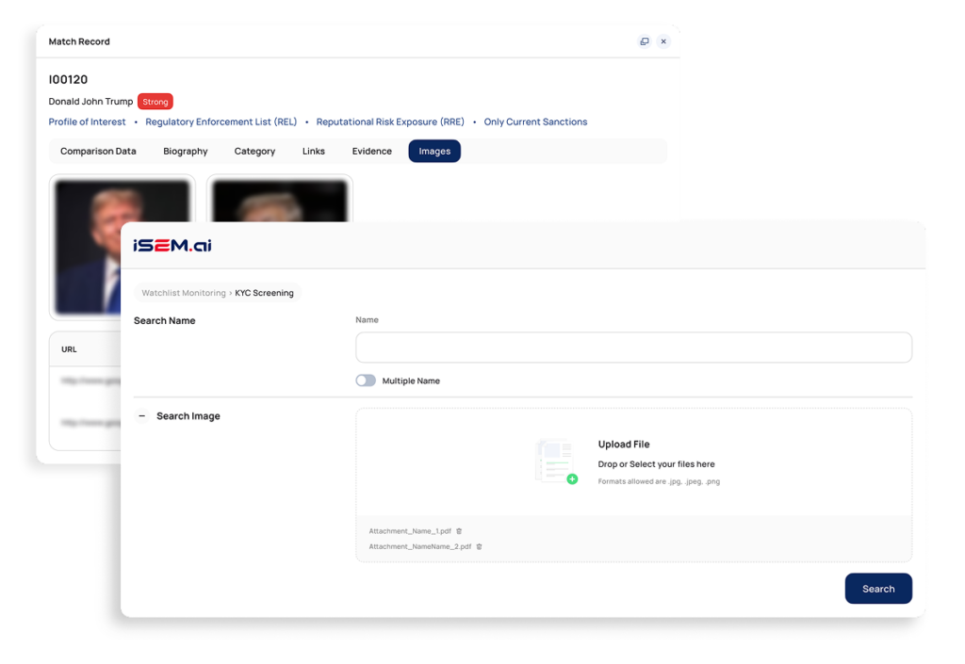The image size is (965, 664).
Task: Delete Attachment_Name_1.pdf using its trash icon
Action: pyautogui.click(x=459, y=530)
